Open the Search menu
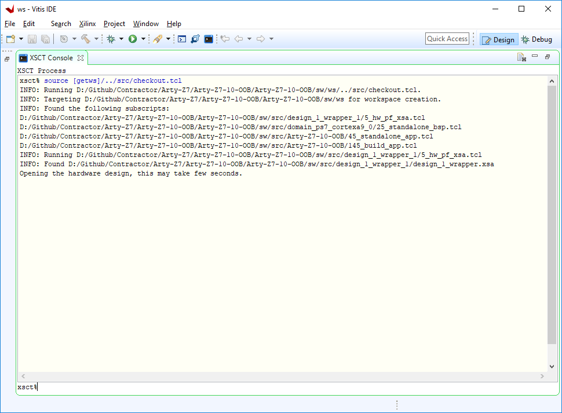 (61, 24)
